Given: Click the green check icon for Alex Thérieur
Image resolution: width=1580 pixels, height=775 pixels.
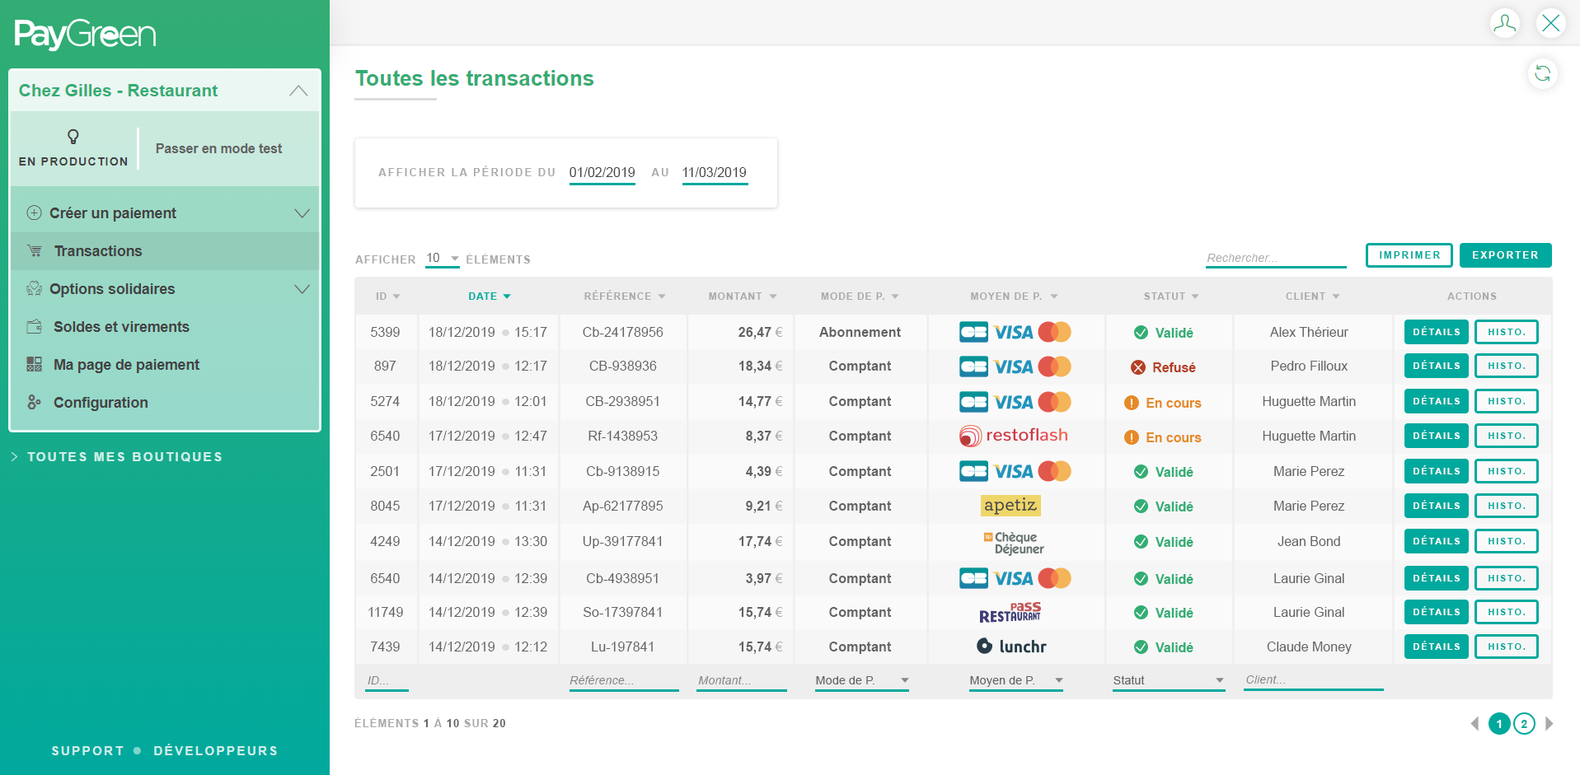Looking at the screenshot, I should pos(1141,333).
